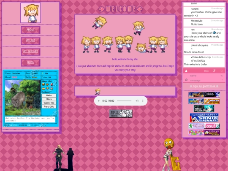Click the colorful Popn Music banner button

[x=196, y=133]
